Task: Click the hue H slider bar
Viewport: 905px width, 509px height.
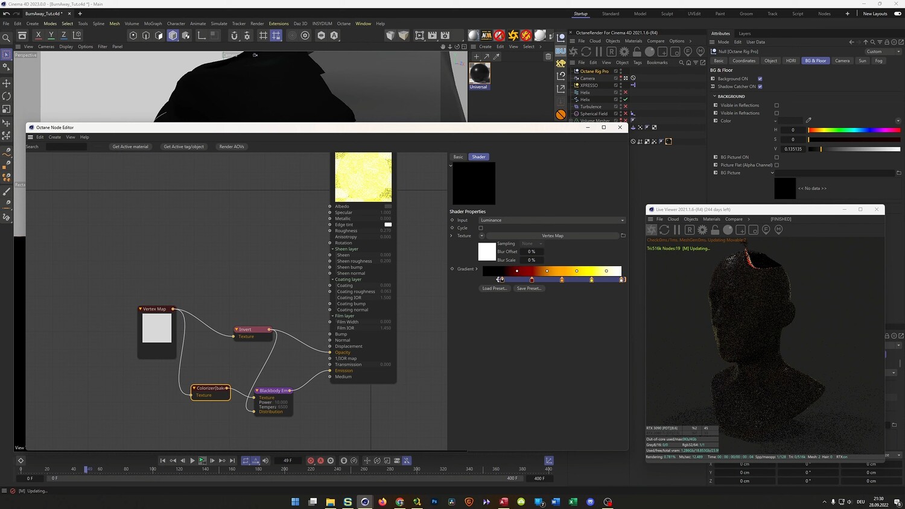Action: (x=854, y=130)
